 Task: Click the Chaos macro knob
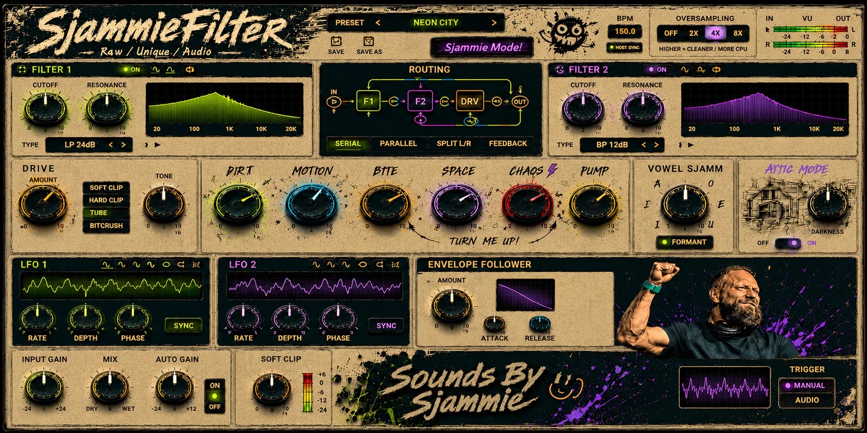(x=528, y=203)
